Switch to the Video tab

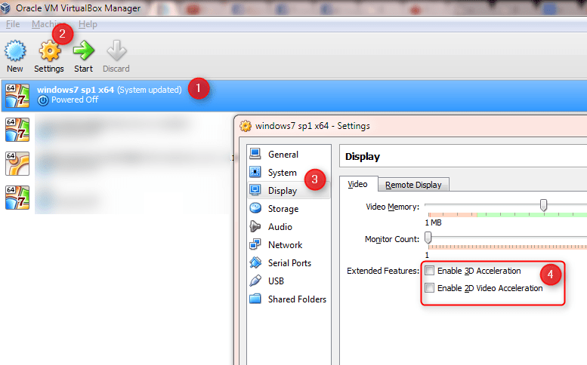coord(358,184)
